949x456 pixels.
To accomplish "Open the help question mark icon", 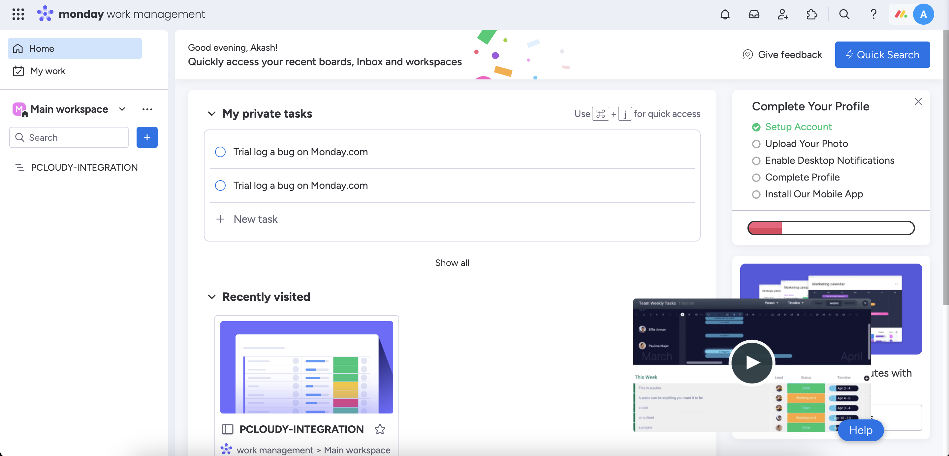I will [x=873, y=14].
